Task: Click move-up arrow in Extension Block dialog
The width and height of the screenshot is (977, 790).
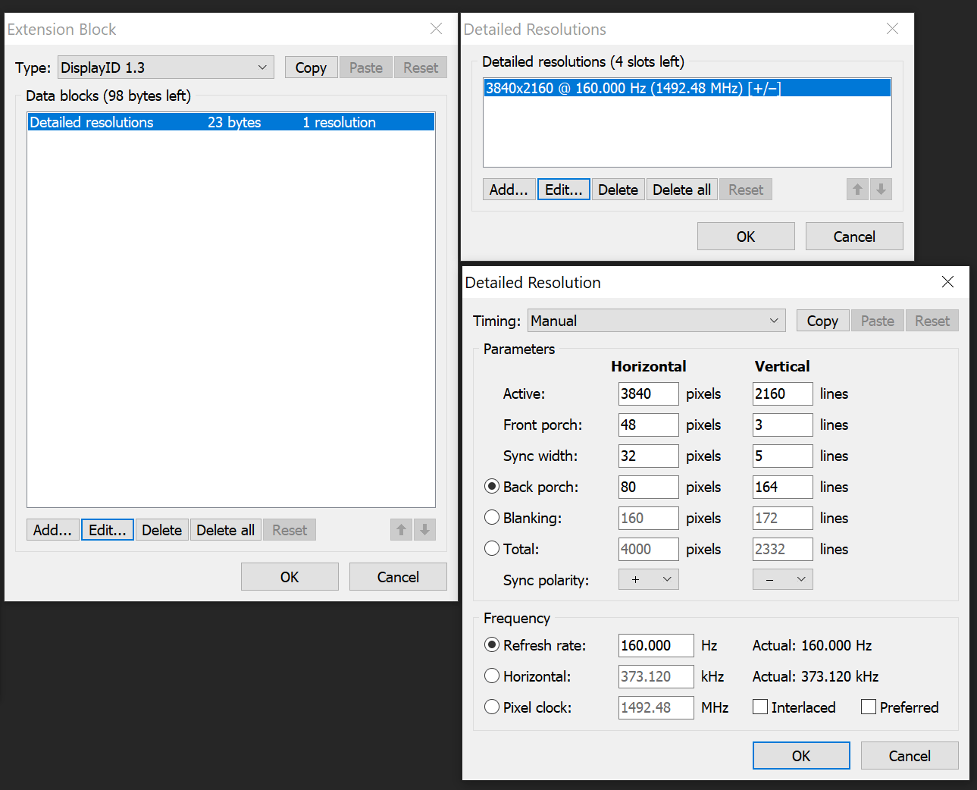Action: [x=402, y=530]
